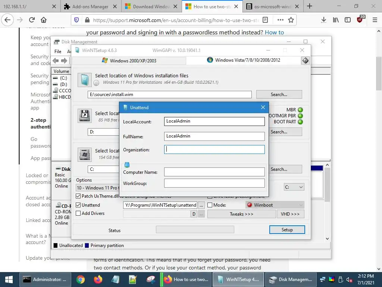Open Administrator command prompt taskbar item
This screenshot has height=287, width=382.
tap(45, 280)
